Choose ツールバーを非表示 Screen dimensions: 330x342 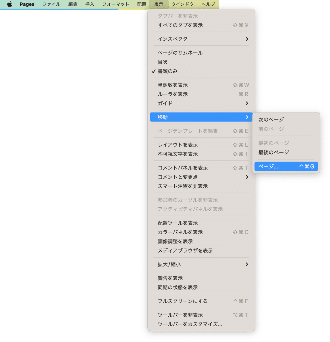(201, 315)
